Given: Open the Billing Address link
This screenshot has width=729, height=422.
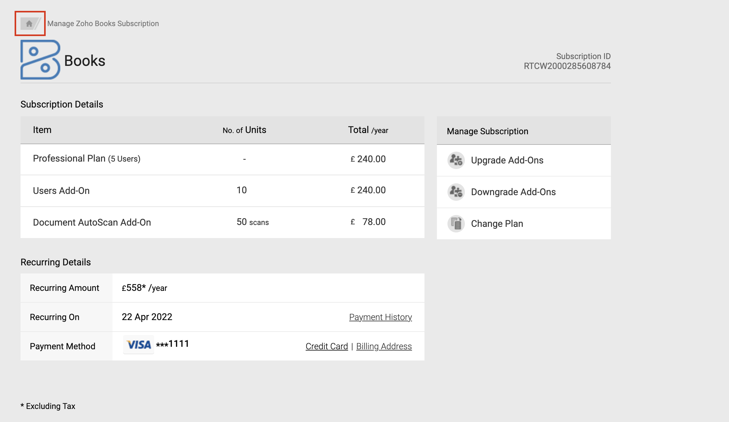Looking at the screenshot, I should [384, 346].
